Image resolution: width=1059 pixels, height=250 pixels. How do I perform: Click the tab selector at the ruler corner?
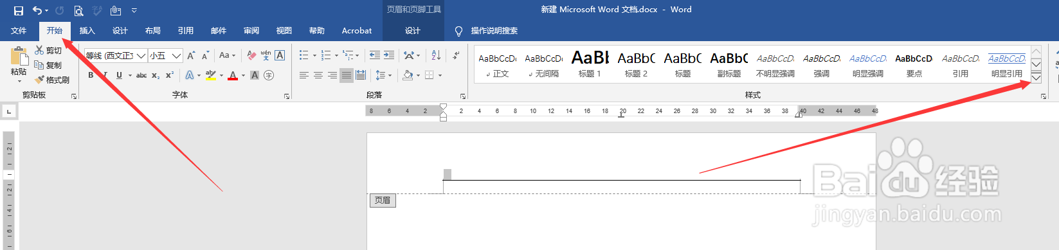coord(9,112)
